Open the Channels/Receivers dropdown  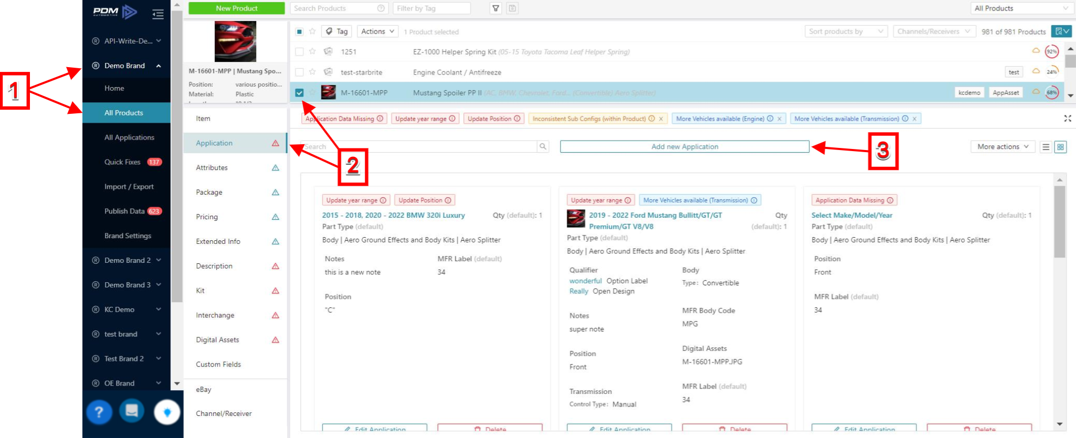click(x=934, y=31)
